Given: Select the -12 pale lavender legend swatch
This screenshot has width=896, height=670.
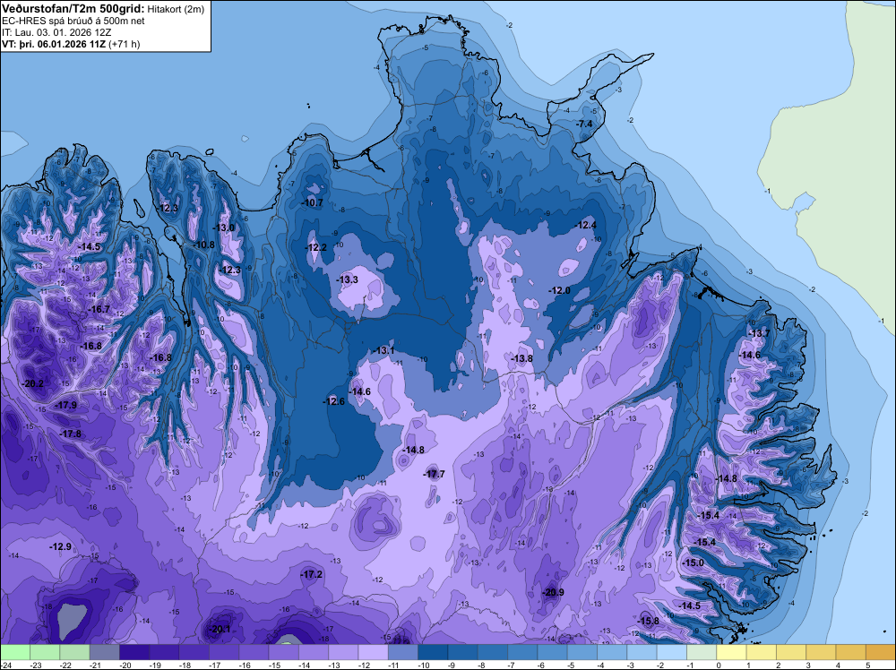Looking at the screenshot, I should click(373, 651).
